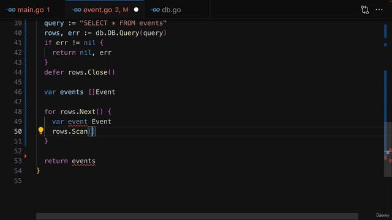Click the closing yellow brace on line 54

tap(38, 171)
